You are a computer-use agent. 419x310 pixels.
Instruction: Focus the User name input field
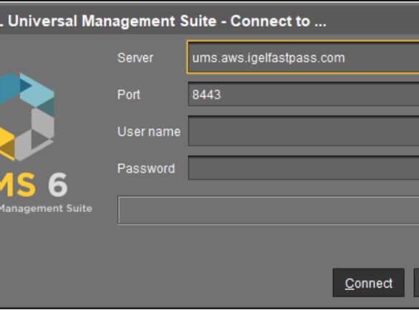(x=304, y=131)
